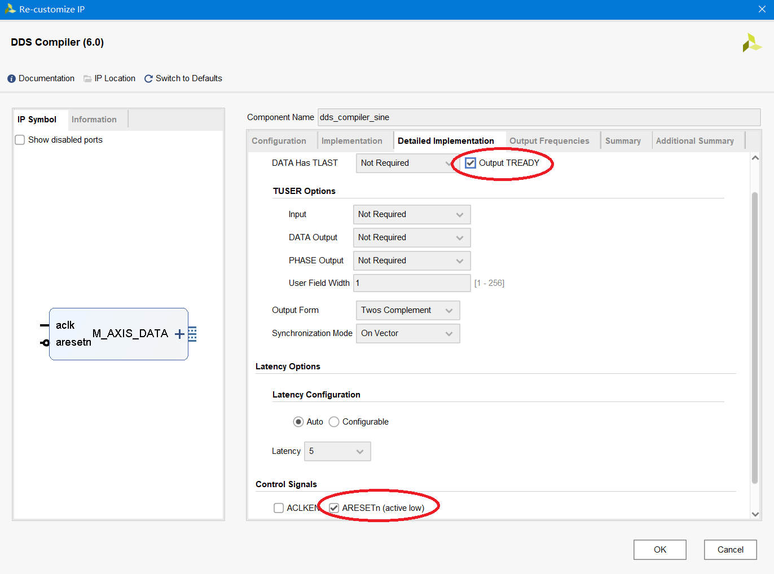Click the Xilinx logo in header
Screen dimensions: 774x574
(751, 43)
